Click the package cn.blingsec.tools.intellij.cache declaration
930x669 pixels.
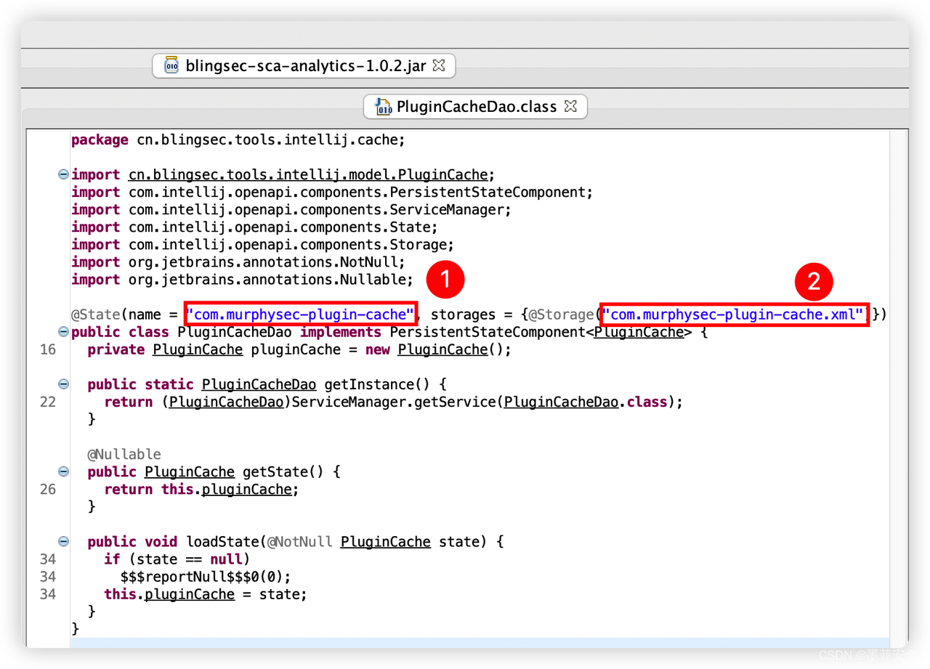238,140
